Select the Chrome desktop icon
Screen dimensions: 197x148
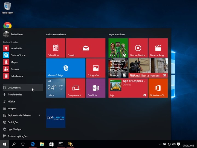7,25
